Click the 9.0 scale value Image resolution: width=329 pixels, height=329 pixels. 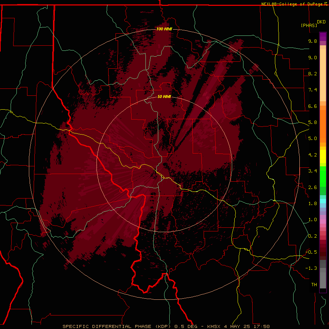[313, 57]
